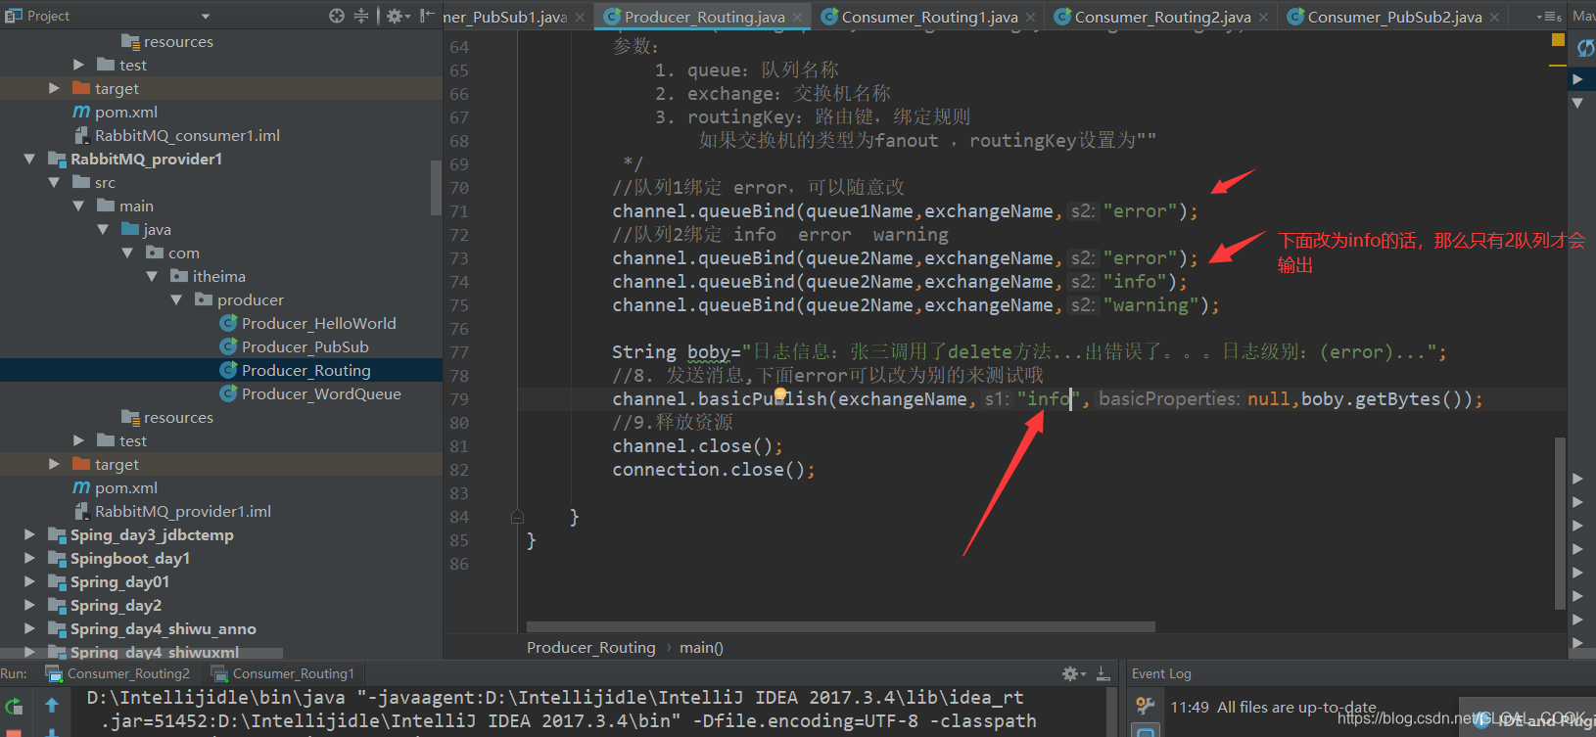Switch to the Consumer_Routing1.java tab
This screenshot has width=1596, height=737.
point(929,17)
